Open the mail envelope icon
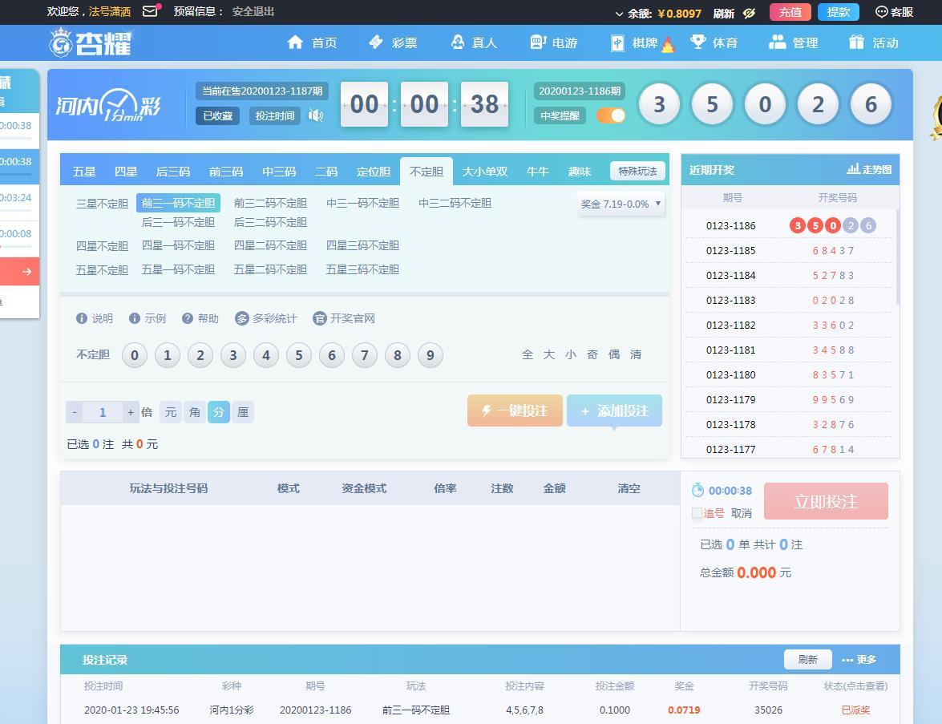Viewport: 942px width, 724px height. [x=152, y=10]
